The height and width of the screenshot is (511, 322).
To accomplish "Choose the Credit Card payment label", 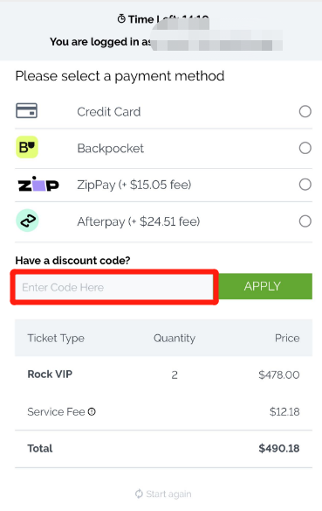I will click(109, 112).
